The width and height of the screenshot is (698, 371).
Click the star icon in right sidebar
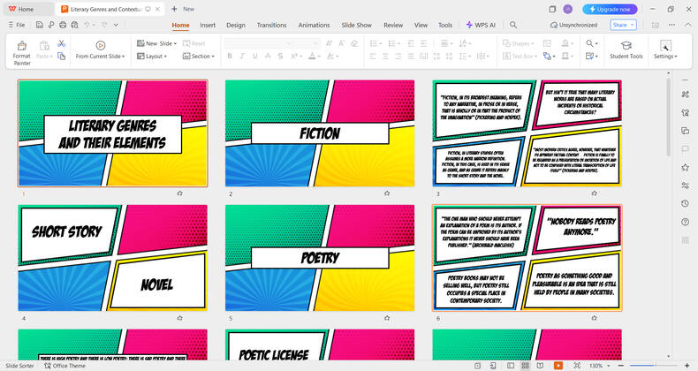685,167
